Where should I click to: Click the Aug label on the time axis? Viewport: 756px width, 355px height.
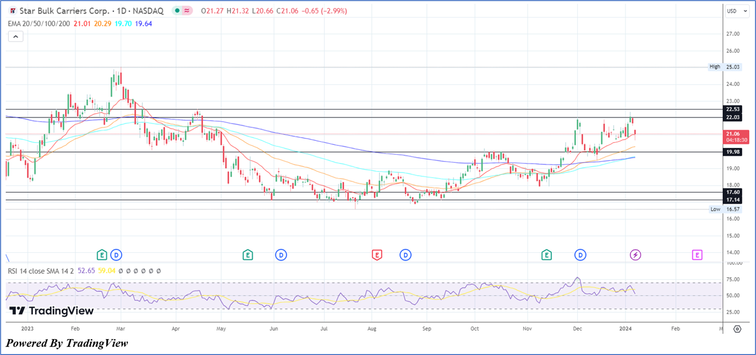pyautogui.click(x=372, y=329)
